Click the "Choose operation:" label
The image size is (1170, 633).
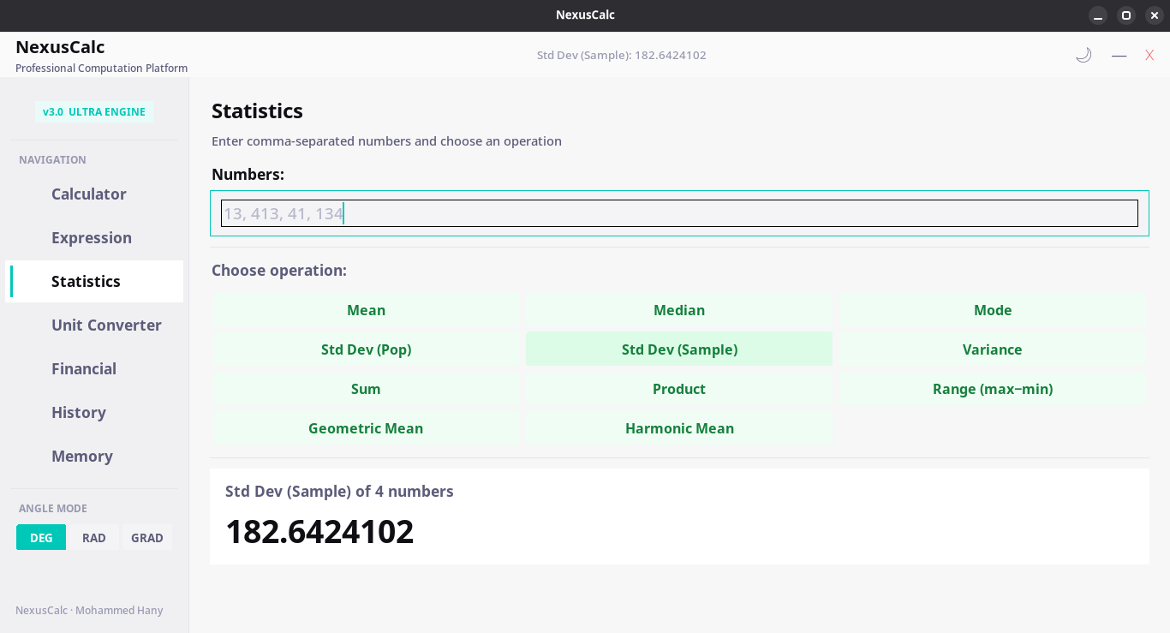pos(279,271)
